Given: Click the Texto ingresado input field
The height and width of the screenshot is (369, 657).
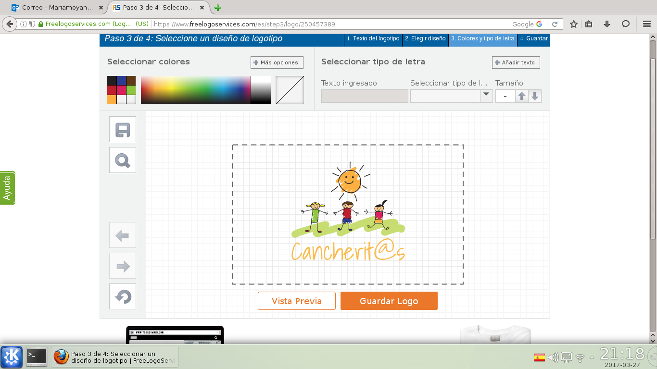Looking at the screenshot, I should [365, 96].
